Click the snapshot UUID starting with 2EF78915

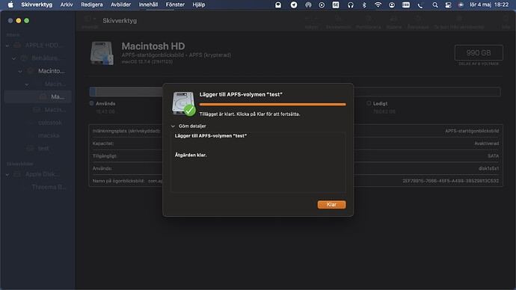[x=450, y=181]
